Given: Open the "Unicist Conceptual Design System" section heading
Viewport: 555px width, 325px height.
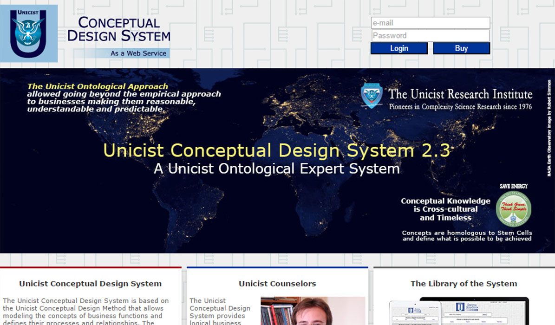Looking at the screenshot, I should [x=91, y=284].
